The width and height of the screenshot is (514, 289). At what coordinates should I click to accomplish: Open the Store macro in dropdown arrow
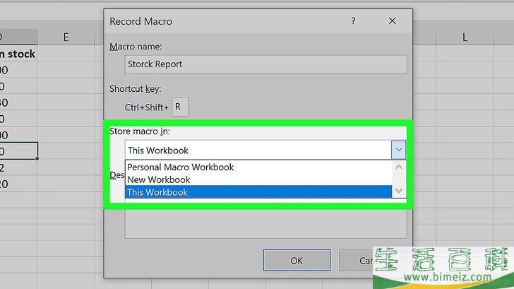click(x=399, y=150)
